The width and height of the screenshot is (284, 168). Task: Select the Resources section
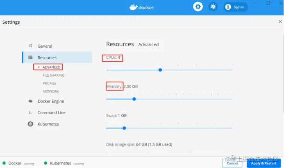point(57,57)
